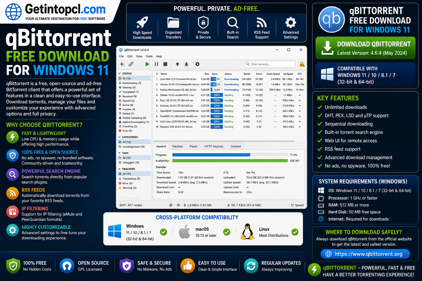422x281 pixels.
Task: Click the torrent list horizontal scrollbar
Action: point(224,141)
